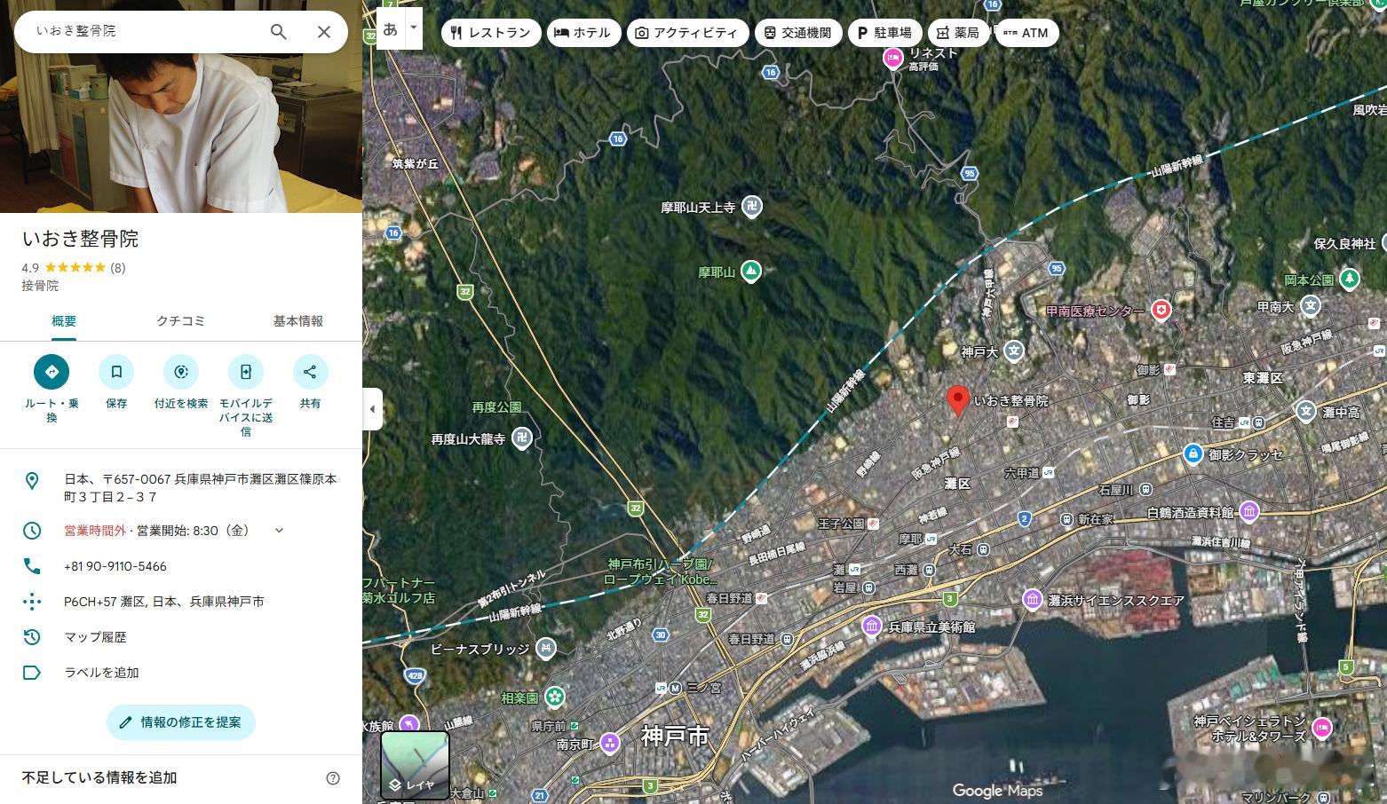Click the 南京町 marker icon
Image resolution: width=1387 pixels, height=804 pixels.
point(610,743)
